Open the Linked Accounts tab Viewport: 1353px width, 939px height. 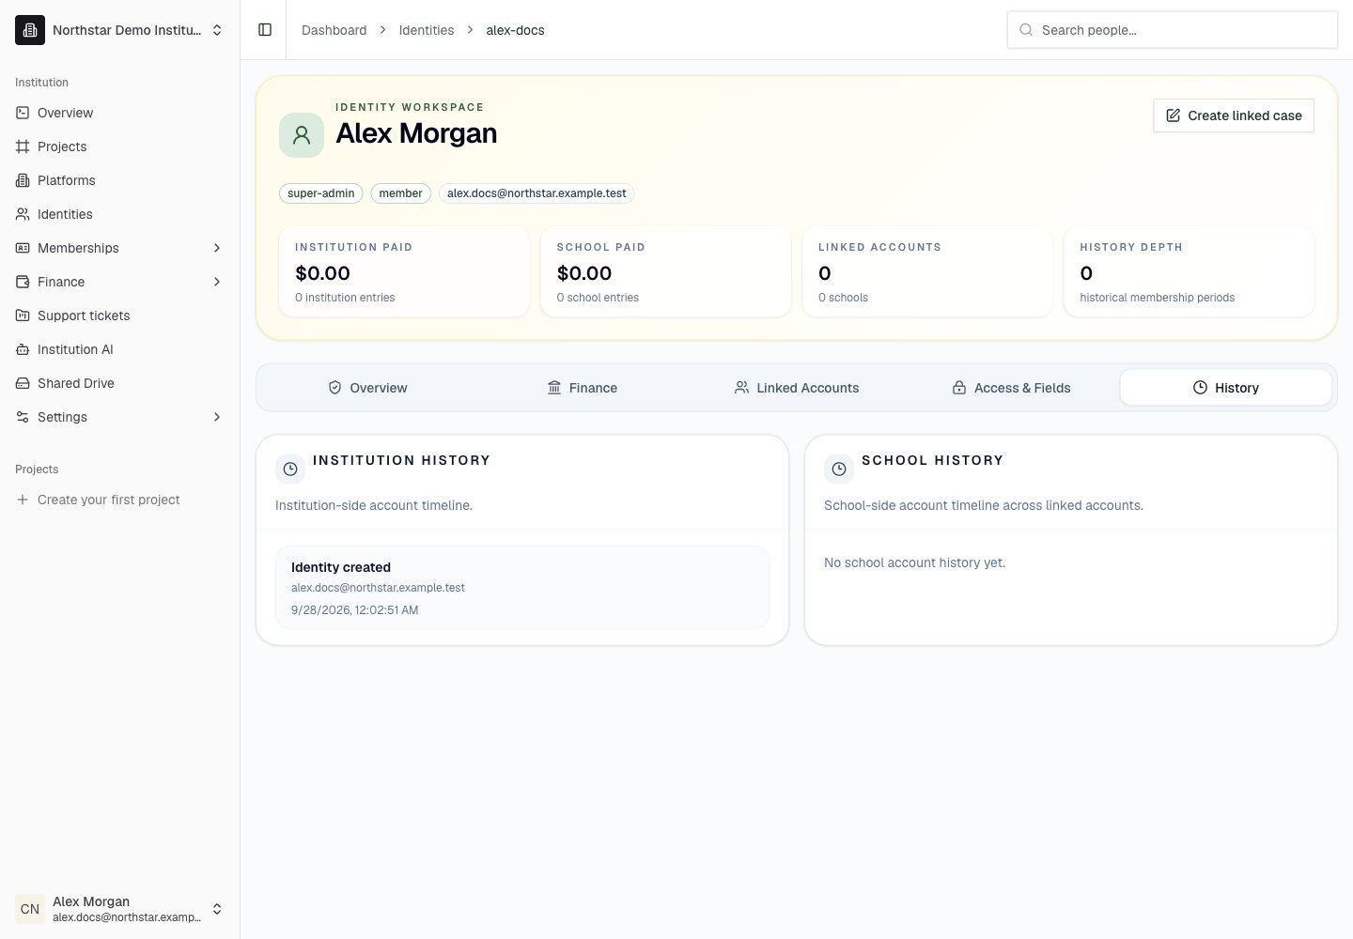797,388
